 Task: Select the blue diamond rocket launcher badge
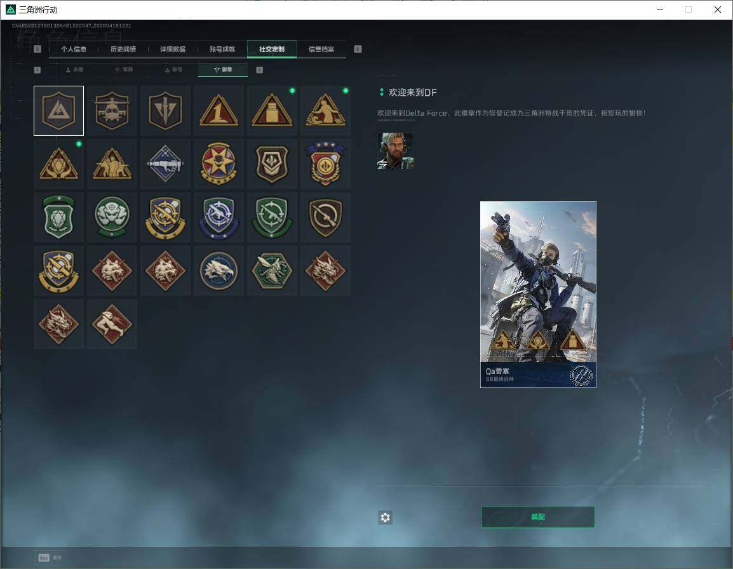tap(165, 164)
